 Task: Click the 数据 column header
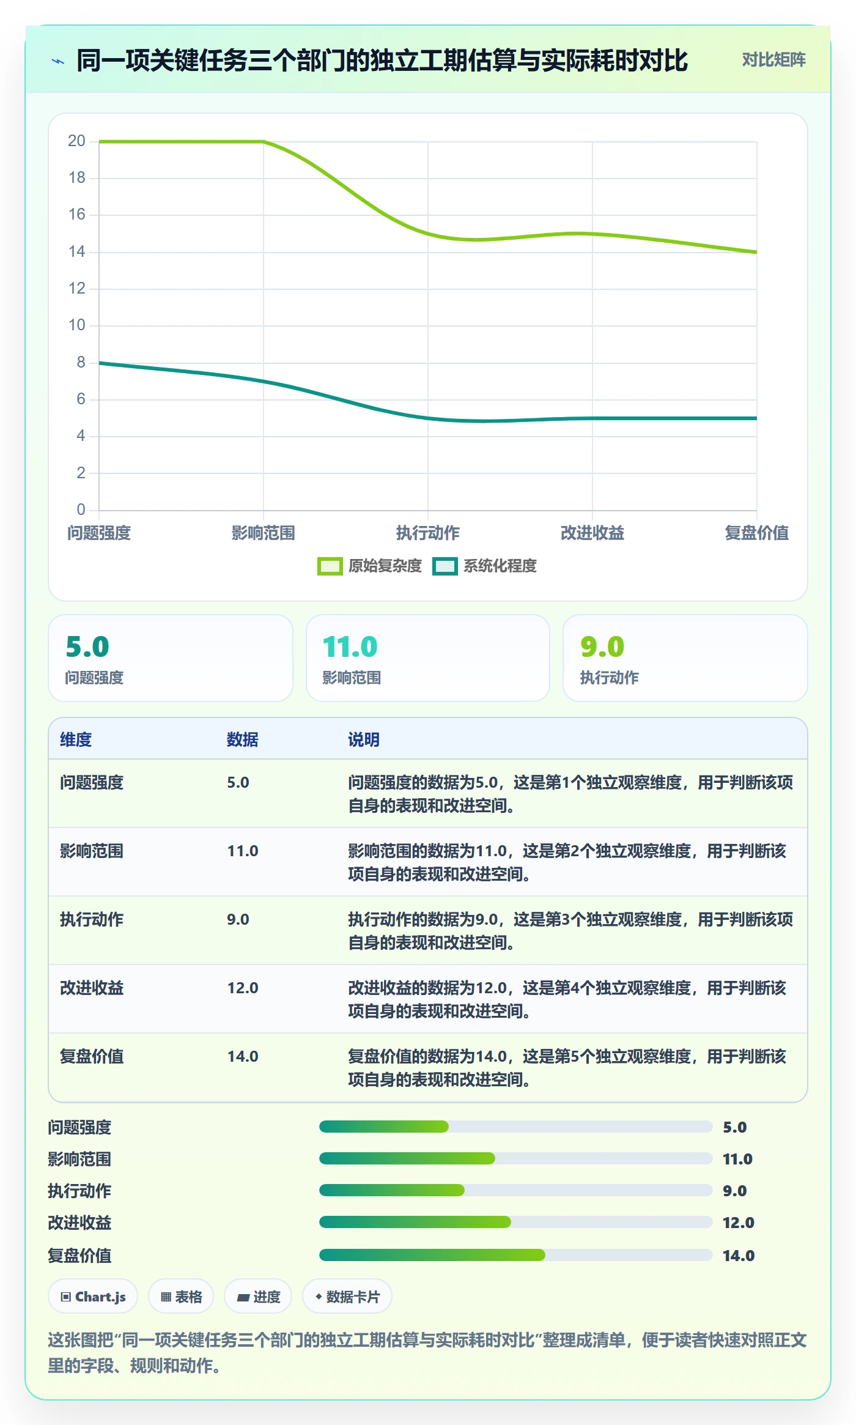243,739
